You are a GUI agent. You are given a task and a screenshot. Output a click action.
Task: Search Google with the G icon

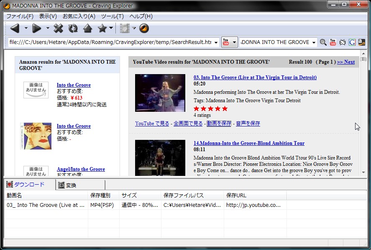coord(352,42)
